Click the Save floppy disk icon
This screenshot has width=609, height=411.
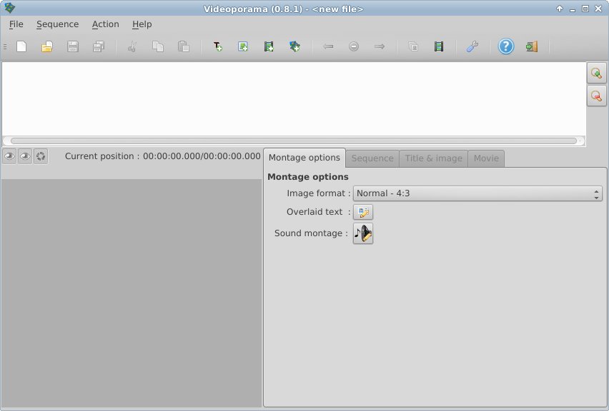tap(73, 47)
